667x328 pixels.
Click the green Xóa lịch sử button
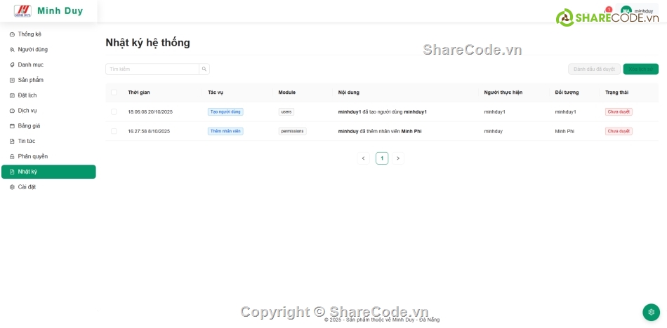[640, 69]
